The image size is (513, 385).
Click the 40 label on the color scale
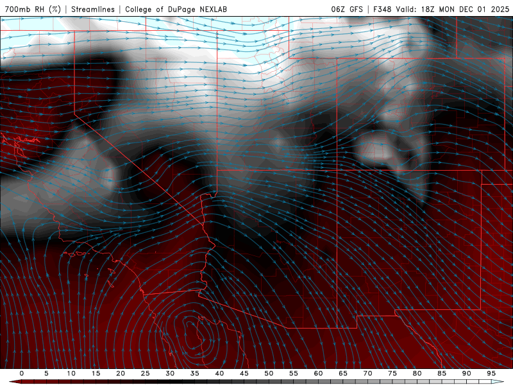219,373
